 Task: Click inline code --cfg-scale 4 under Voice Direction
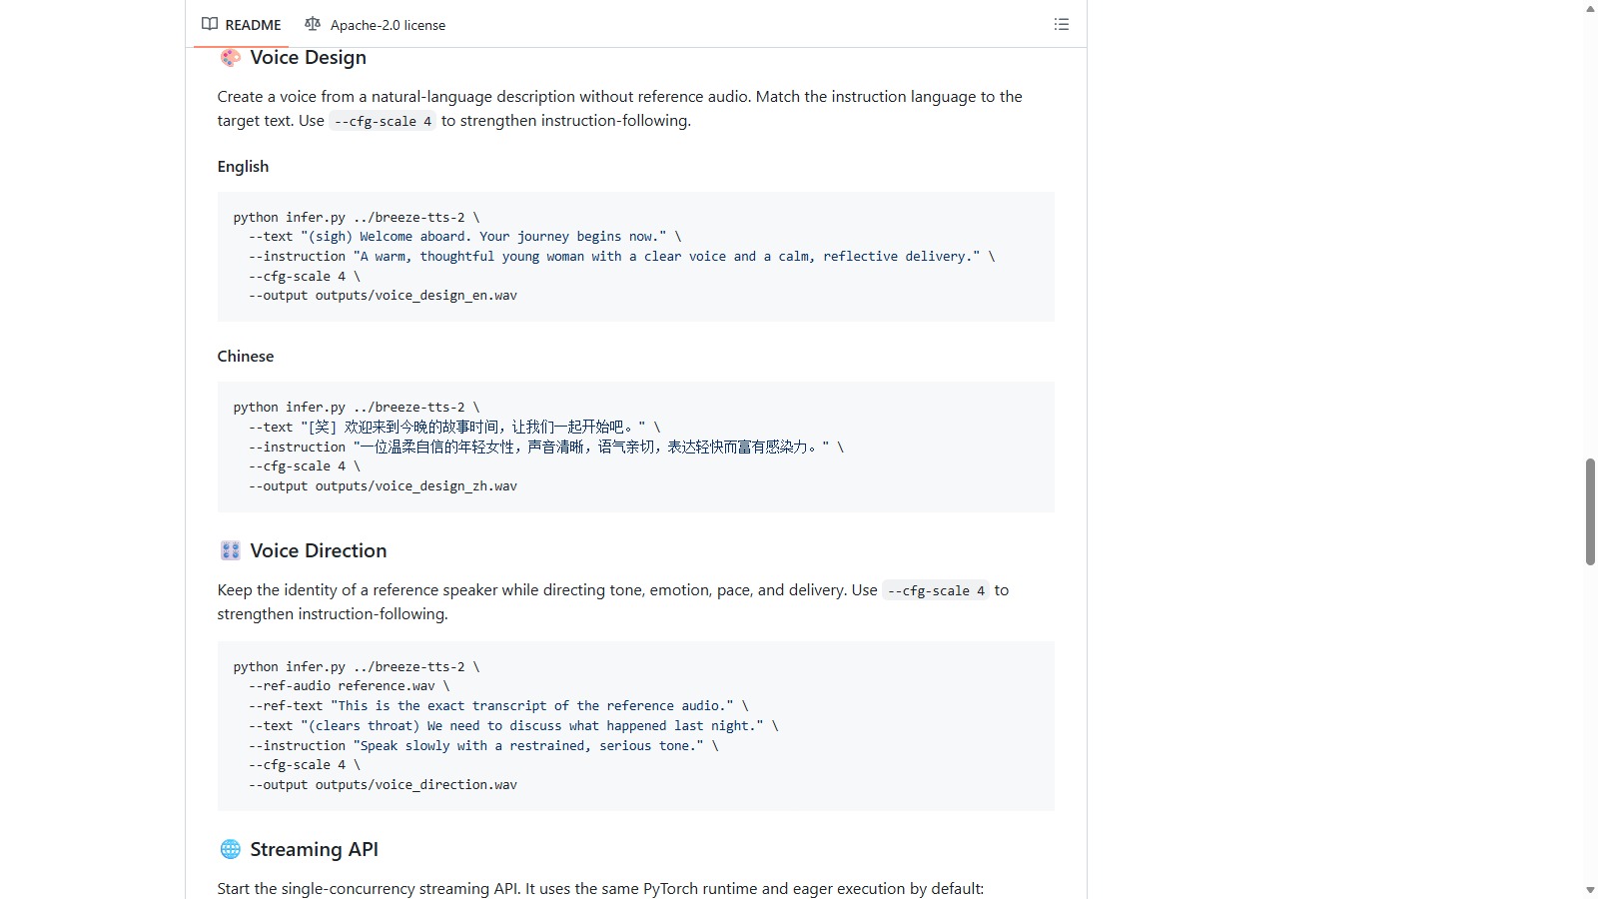click(936, 590)
